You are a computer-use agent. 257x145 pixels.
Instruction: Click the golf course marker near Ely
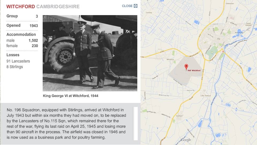[x=212, y=52]
